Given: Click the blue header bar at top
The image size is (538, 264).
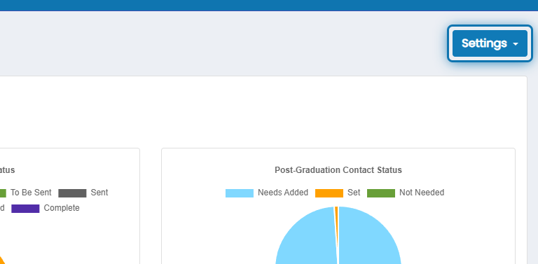Looking at the screenshot, I should click(269, 5).
